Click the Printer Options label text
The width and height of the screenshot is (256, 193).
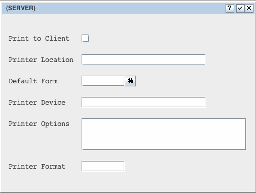[x=39, y=124]
